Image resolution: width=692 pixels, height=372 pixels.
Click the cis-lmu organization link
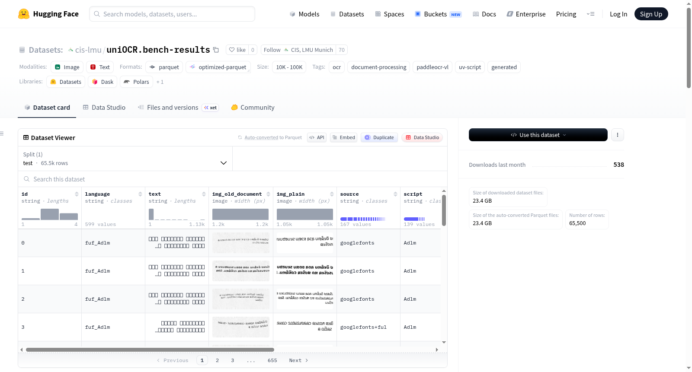coord(88,50)
